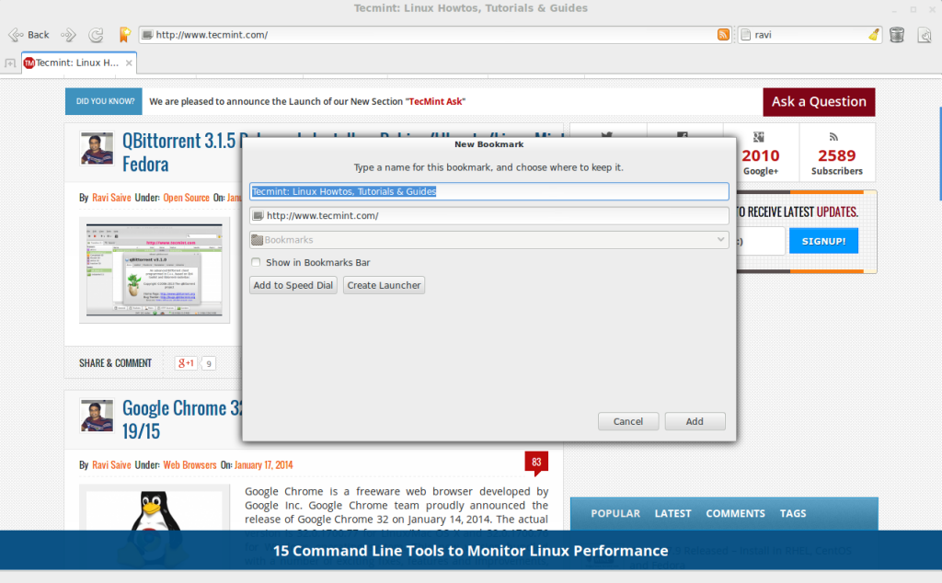The height and width of the screenshot is (583, 942).
Task: Click the January 17, 2014 date link
Action: (264, 464)
